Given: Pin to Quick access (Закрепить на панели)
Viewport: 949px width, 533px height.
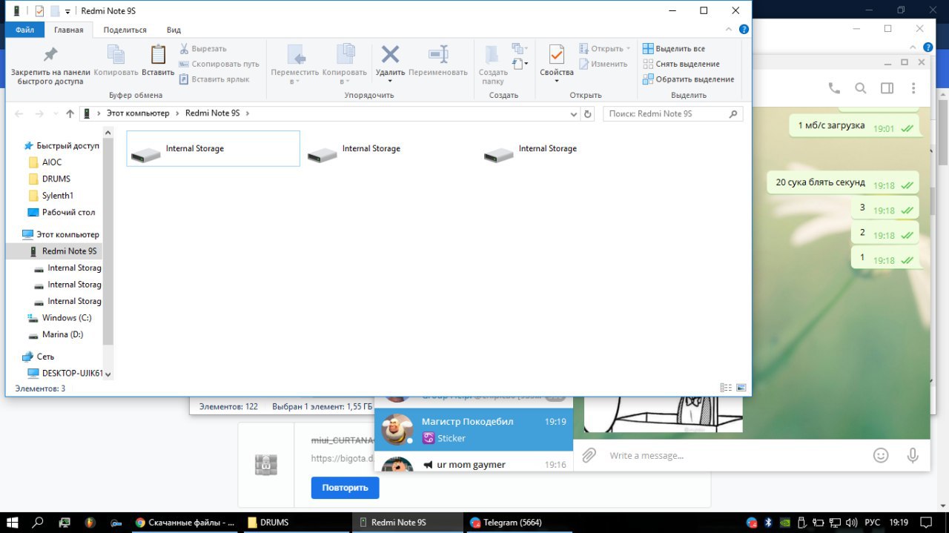Looking at the screenshot, I should tap(50, 64).
